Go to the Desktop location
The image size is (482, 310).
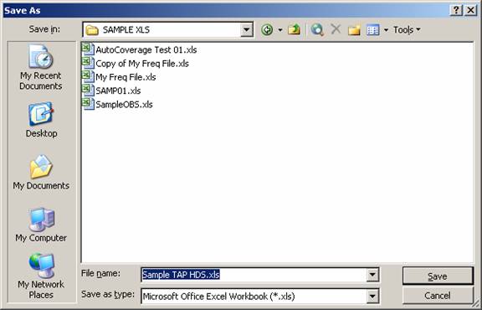pos(41,120)
